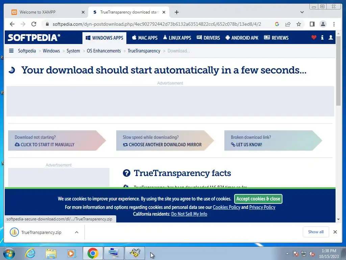Open the Android APK section
This screenshot has height=260, width=346.
click(x=242, y=38)
